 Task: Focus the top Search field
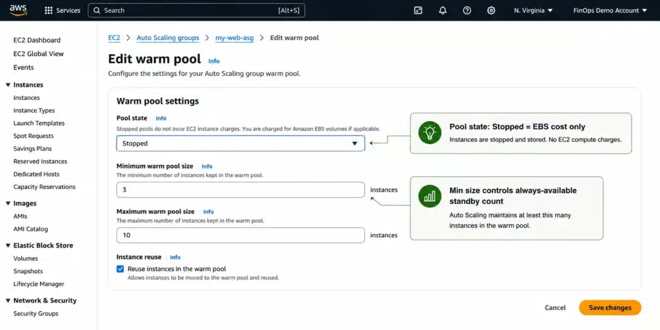click(196, 10)
